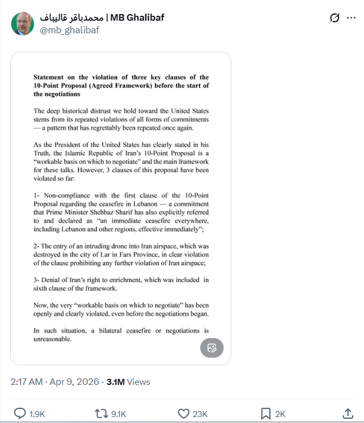Image resolution: width=364 pixels, height=423 pixels.
Task: Click the Repost arrows icon
Action: (x=101, y=414)
